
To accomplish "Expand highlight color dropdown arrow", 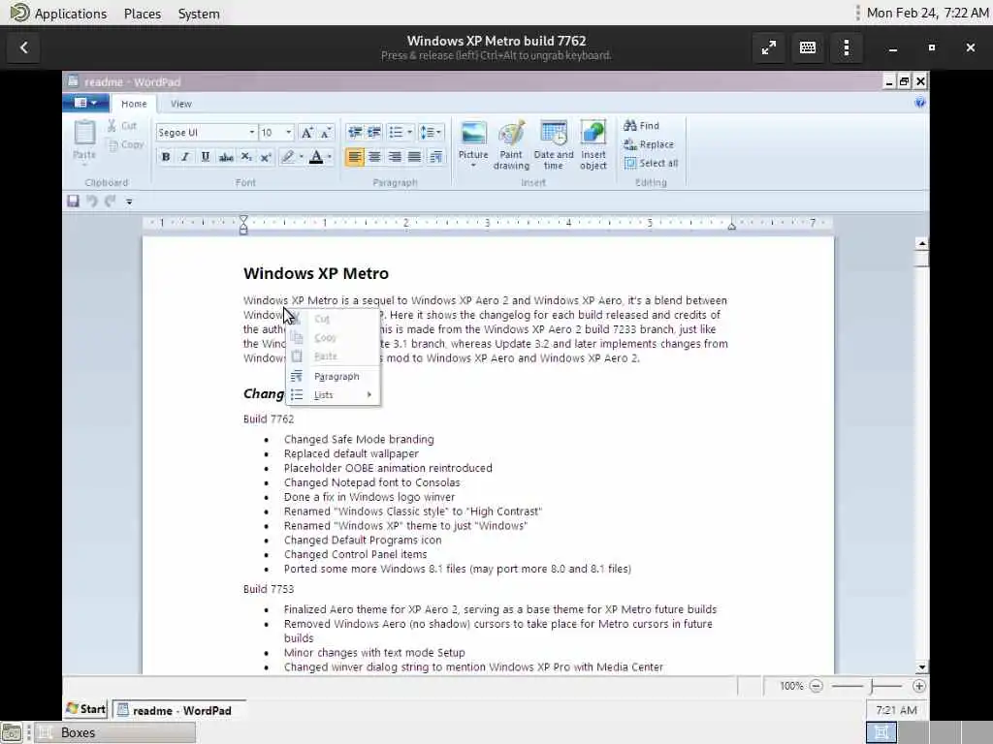I will pos(301,157).
